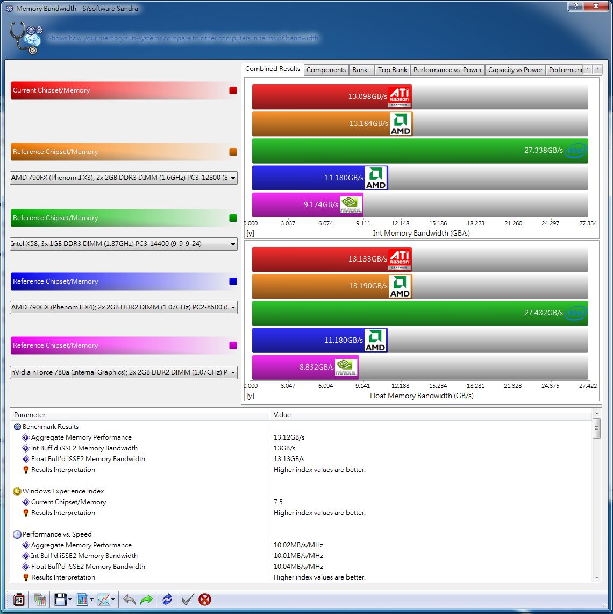The width and height of the screenshot is (613, 614).
Task: Toggle the green Reference Chipset/Memory checkbox
Action: [233, 218]
